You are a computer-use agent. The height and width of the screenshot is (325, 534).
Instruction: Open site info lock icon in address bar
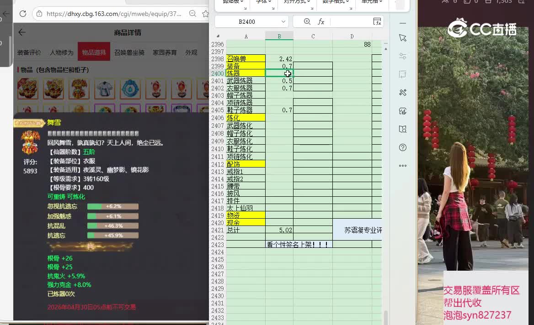[39, 14]
